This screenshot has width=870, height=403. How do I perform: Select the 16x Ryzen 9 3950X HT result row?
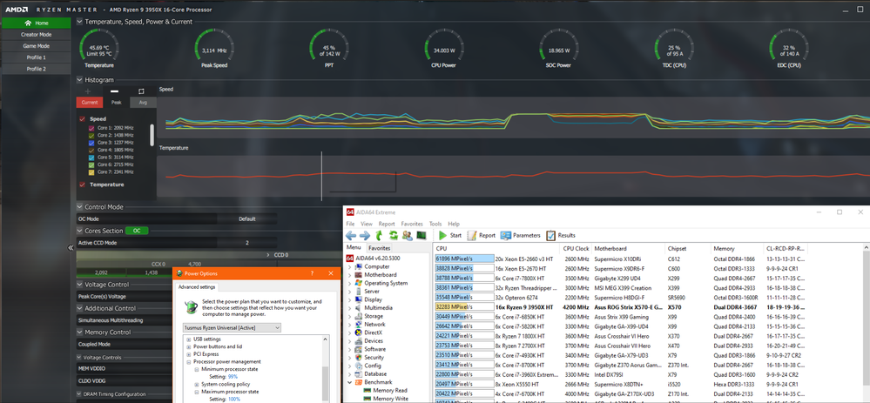(x=622, y=307)
